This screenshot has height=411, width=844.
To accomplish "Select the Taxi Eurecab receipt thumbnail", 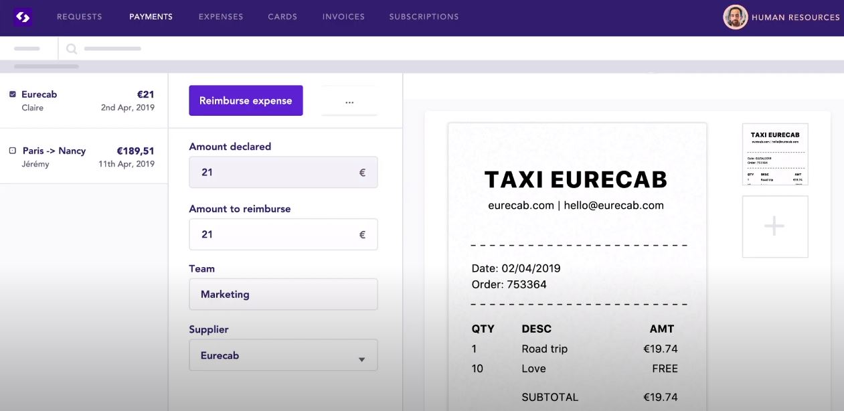I will pyautogui.click(x=774, y=154).
